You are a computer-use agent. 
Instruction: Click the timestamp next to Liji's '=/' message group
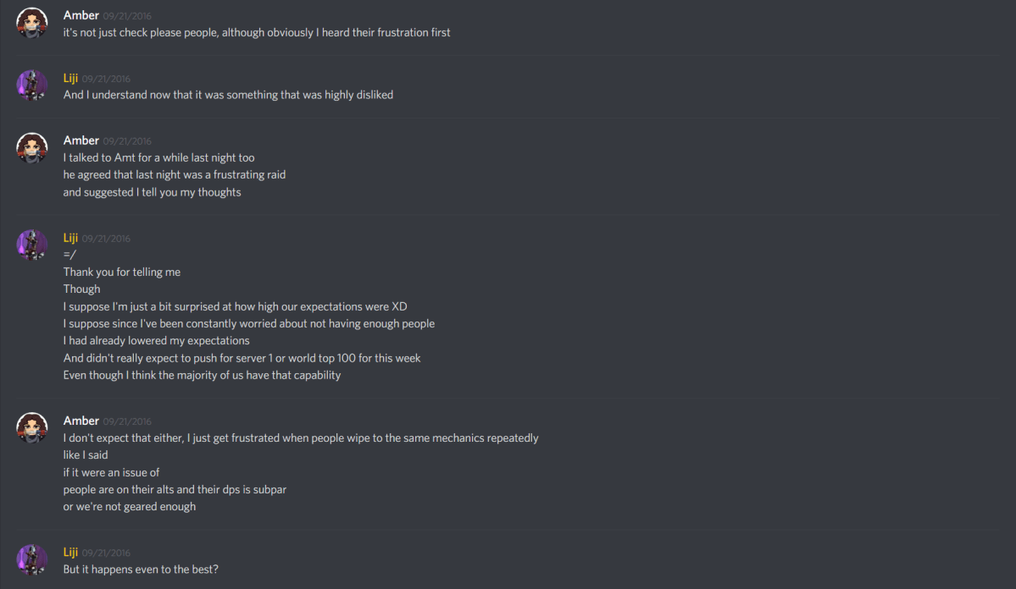[x=108, y=238]
